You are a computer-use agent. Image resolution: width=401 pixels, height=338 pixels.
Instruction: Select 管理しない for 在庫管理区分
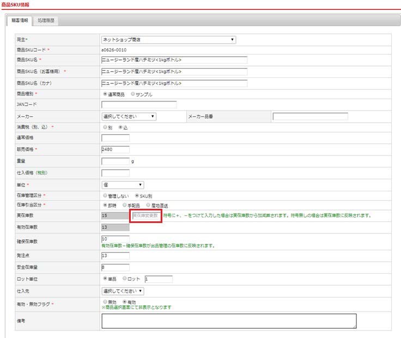[105, 195]
